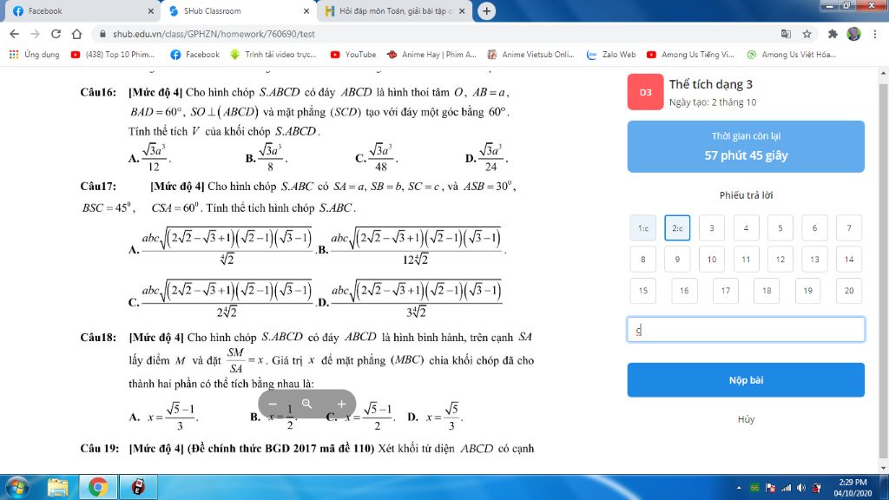Open the Facebook bookmark
This screenshot has height=500, width=889.
click(195, 55)
